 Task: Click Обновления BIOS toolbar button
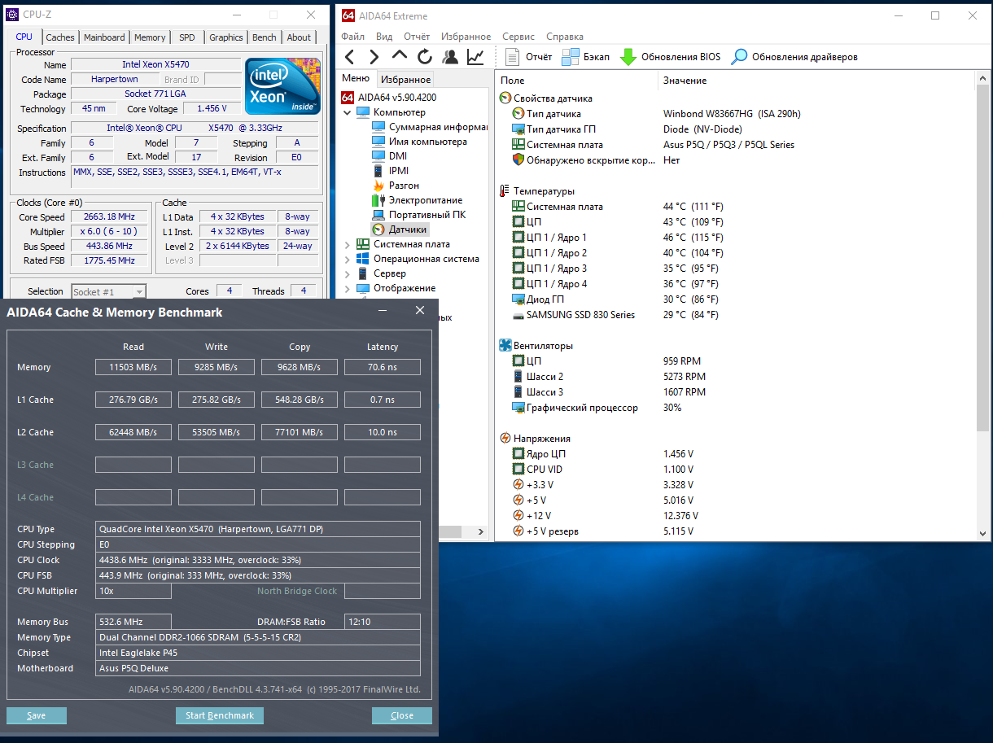670,57
